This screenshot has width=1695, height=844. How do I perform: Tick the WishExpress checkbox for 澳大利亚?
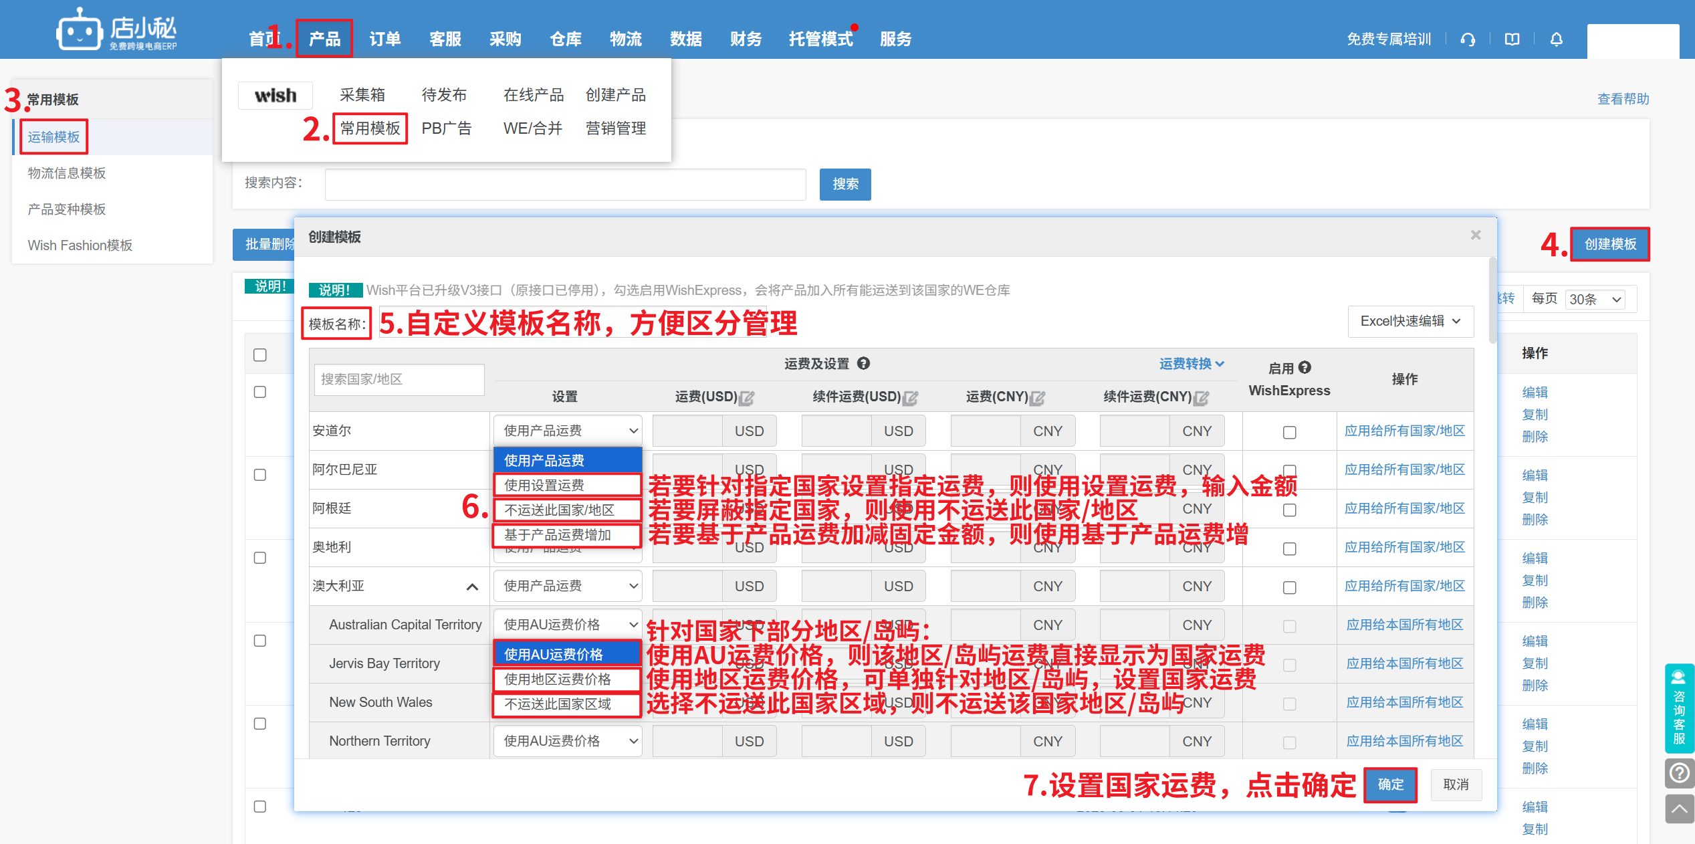pos(1289,588)
